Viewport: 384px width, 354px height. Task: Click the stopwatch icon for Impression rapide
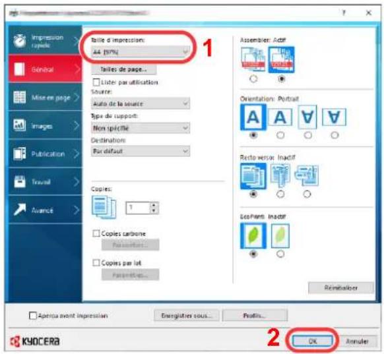tap(20, 41)
